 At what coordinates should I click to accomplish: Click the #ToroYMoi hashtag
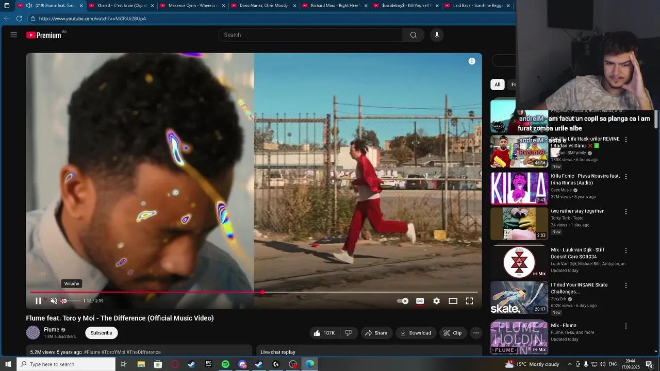pyautogui.click(x=113, y=352)
